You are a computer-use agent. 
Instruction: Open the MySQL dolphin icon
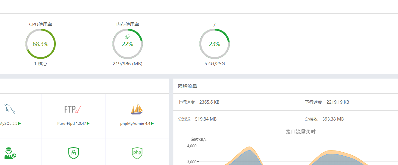tap(9, 109)
